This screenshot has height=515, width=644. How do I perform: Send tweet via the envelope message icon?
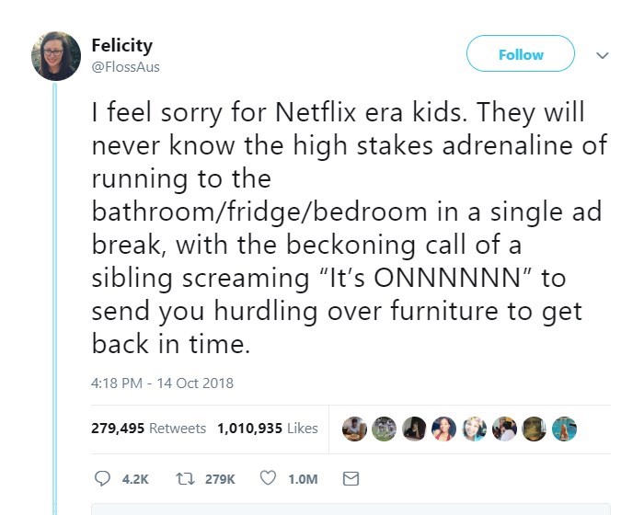click(x=350, y=478)
